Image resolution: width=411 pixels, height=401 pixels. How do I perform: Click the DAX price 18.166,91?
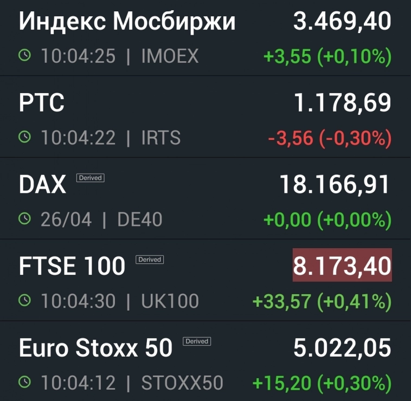point(335,185)
